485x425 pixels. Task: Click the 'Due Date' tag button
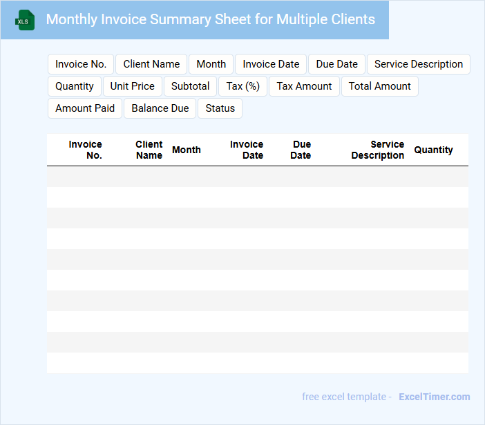(336, 64)
